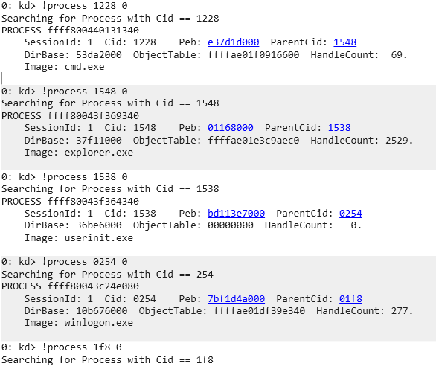Open the Peb link 7bf1d4a000

coord(236,299)
